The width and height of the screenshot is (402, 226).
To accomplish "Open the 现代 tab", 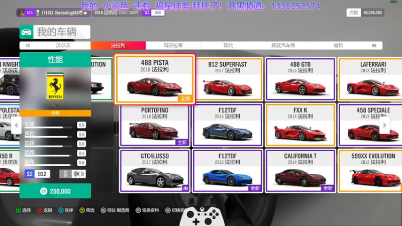I will (x=228, y=45).
